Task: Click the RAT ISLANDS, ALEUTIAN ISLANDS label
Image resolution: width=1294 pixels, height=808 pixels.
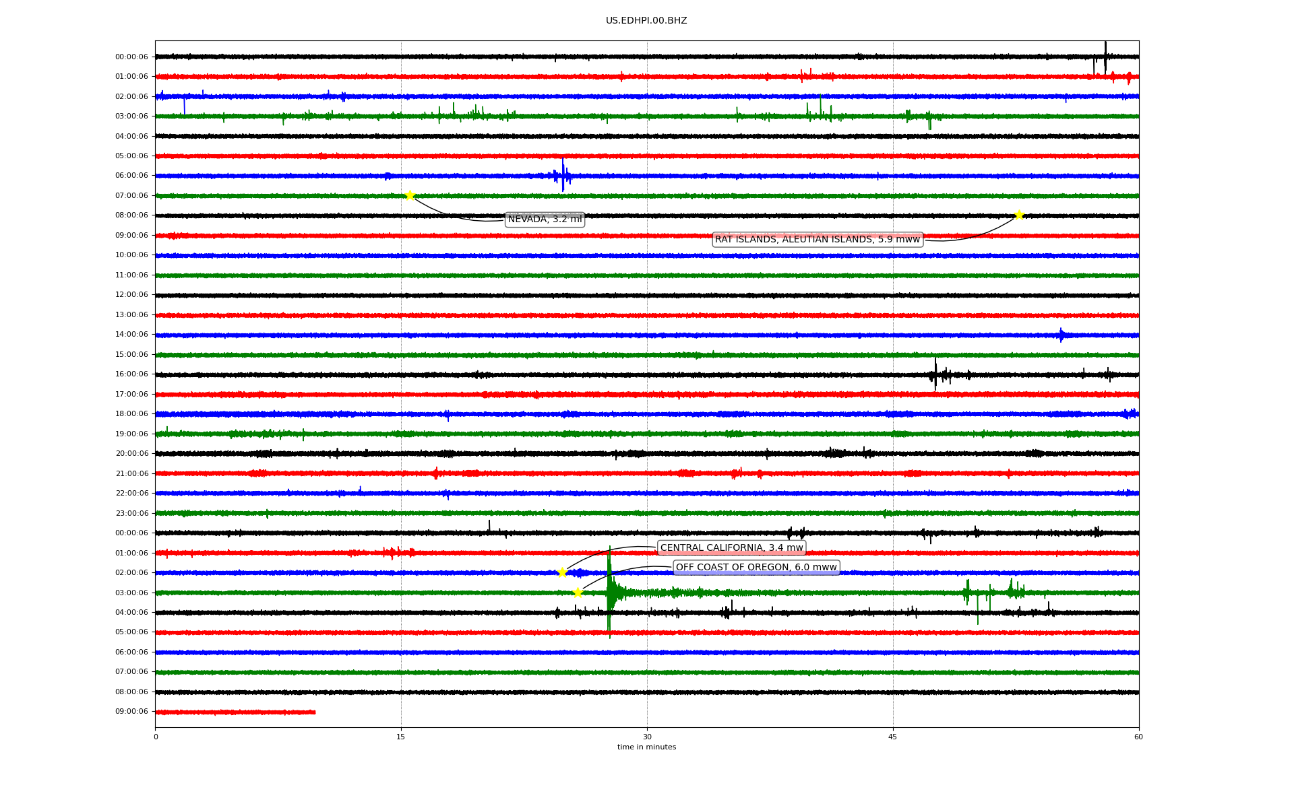Action: [817, 240]
